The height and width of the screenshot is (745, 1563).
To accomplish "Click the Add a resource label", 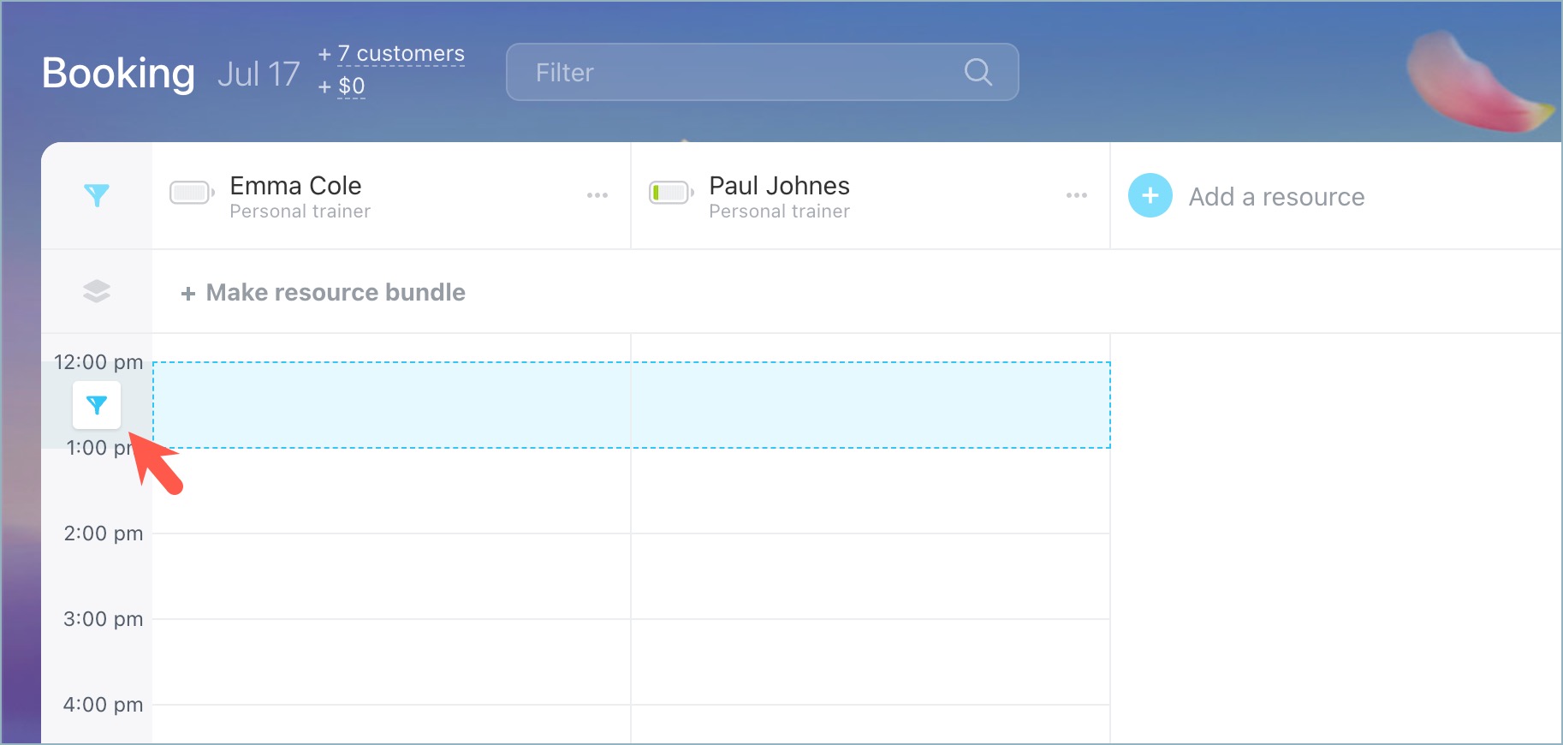I will coord(1276,197).
